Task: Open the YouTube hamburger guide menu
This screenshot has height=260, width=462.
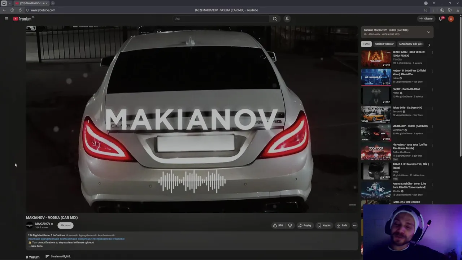Action: 6,19
